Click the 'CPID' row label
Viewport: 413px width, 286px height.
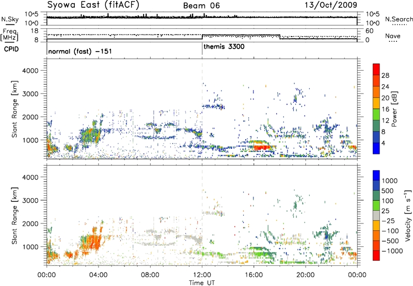click(11, 49)
